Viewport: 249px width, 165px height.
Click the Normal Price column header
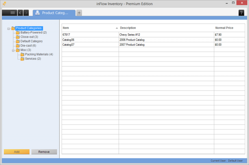point(224,28)
